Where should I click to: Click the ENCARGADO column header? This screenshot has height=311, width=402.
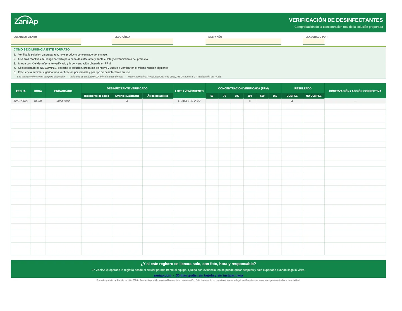coord(63,91)
